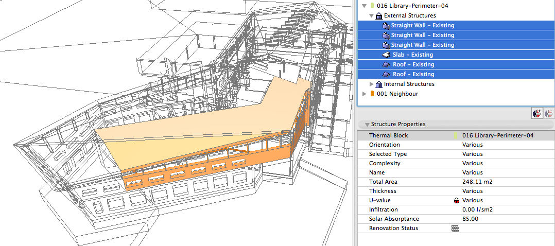Click the first Straight Wall icon
This screenshot has width=555, height=246.
(x=386, y=25)
